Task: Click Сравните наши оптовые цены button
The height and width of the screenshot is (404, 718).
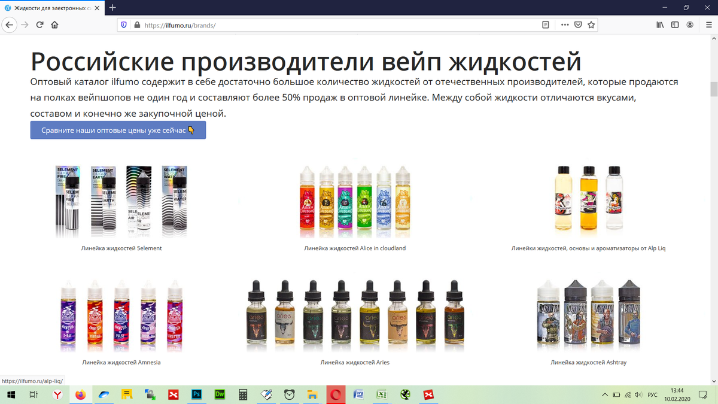Action: pyautogui.click(x=118, y=130)
